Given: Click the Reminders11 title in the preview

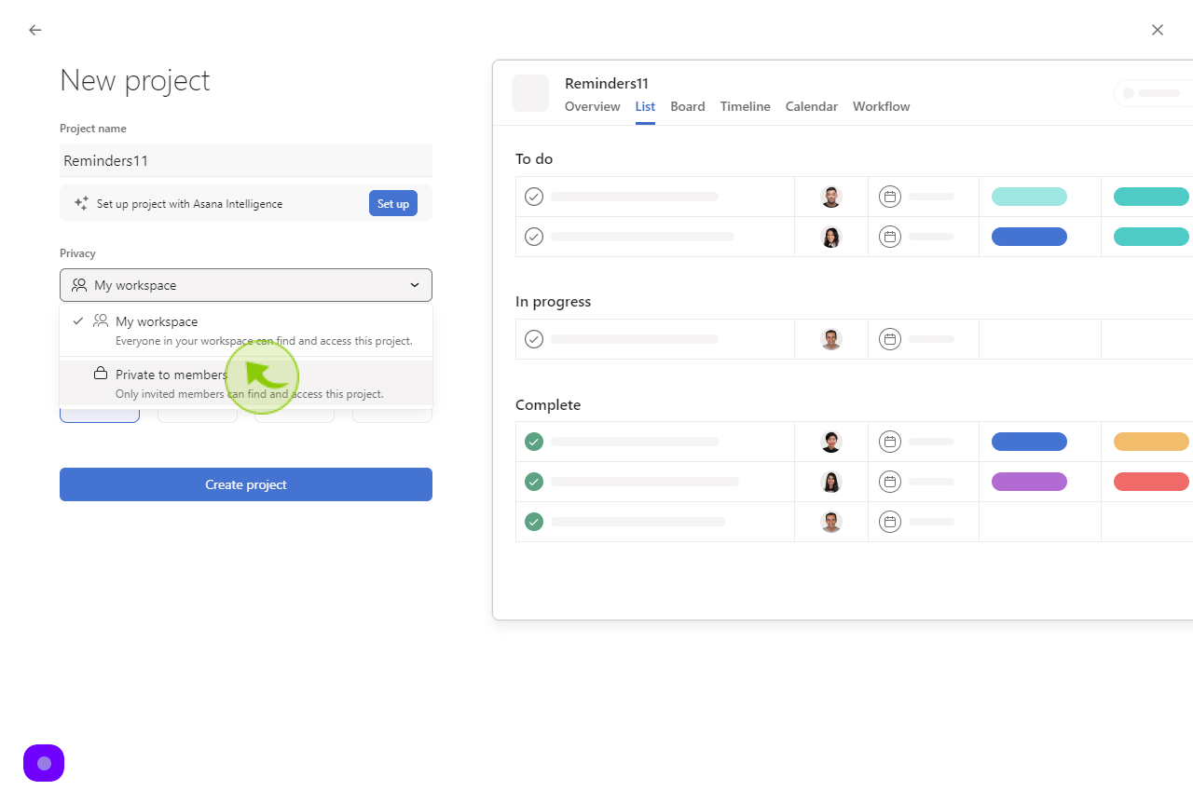Looking at the screenshot, I should 607,84.
